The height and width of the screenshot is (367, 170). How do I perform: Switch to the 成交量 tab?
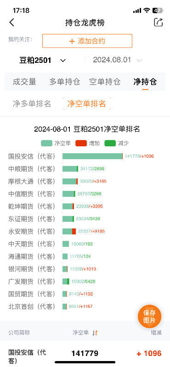(x=25, y=82)
